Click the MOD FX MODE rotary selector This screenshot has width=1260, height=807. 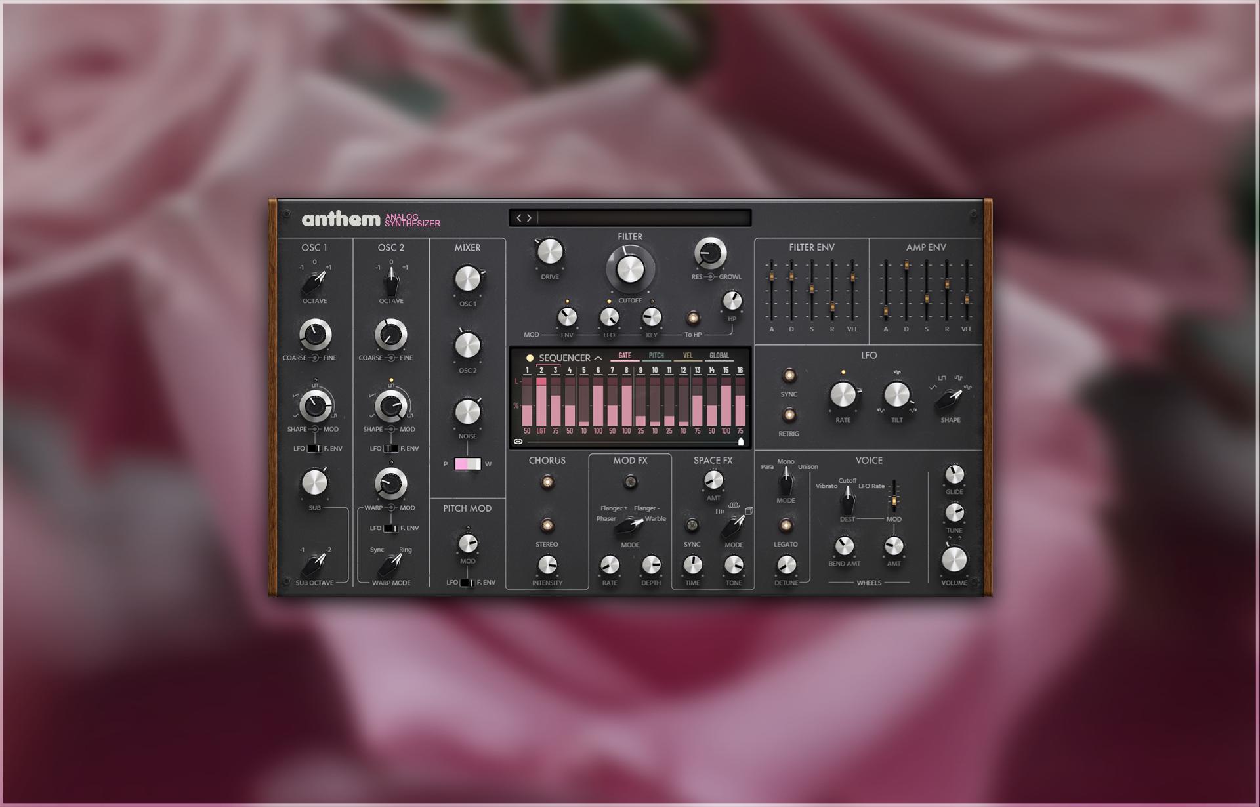629,526
